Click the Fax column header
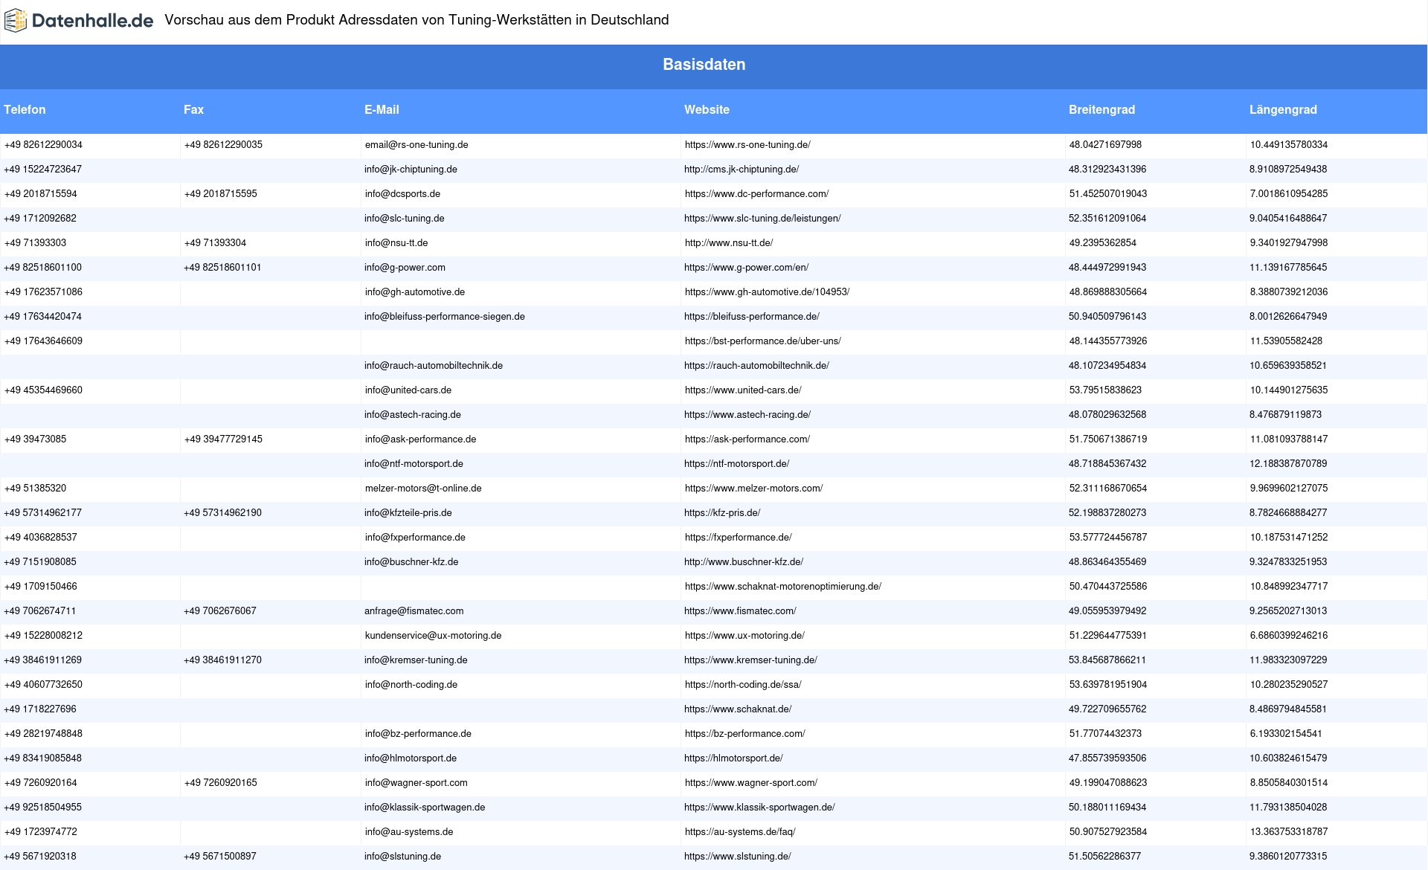Viewport: 1428px width, 870px height. 193,109
